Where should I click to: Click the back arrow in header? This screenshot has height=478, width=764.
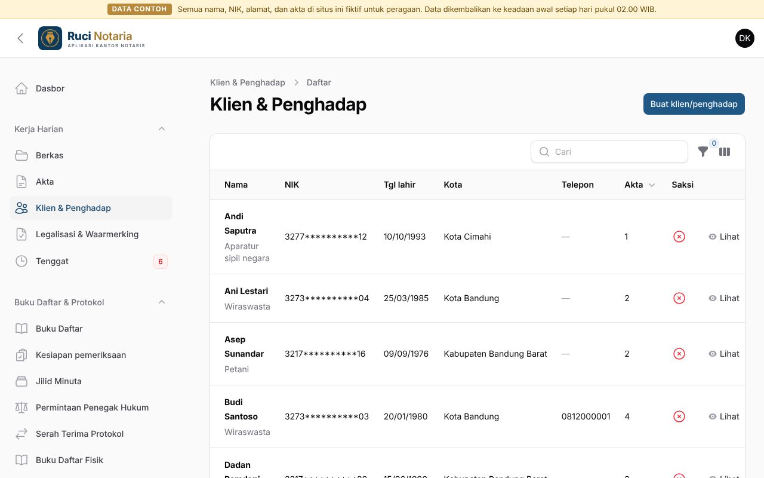[20, 38]
